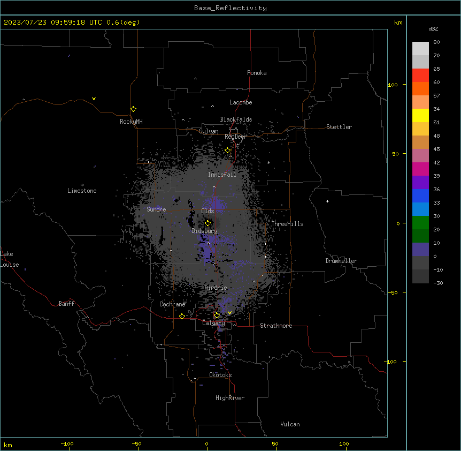Click the Banff town label
The image size is (461, 451).
(66, 304)
